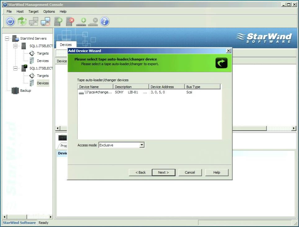
Task: Click the device address 3, 0, 5, 0 cell
Action: point(158,92)
